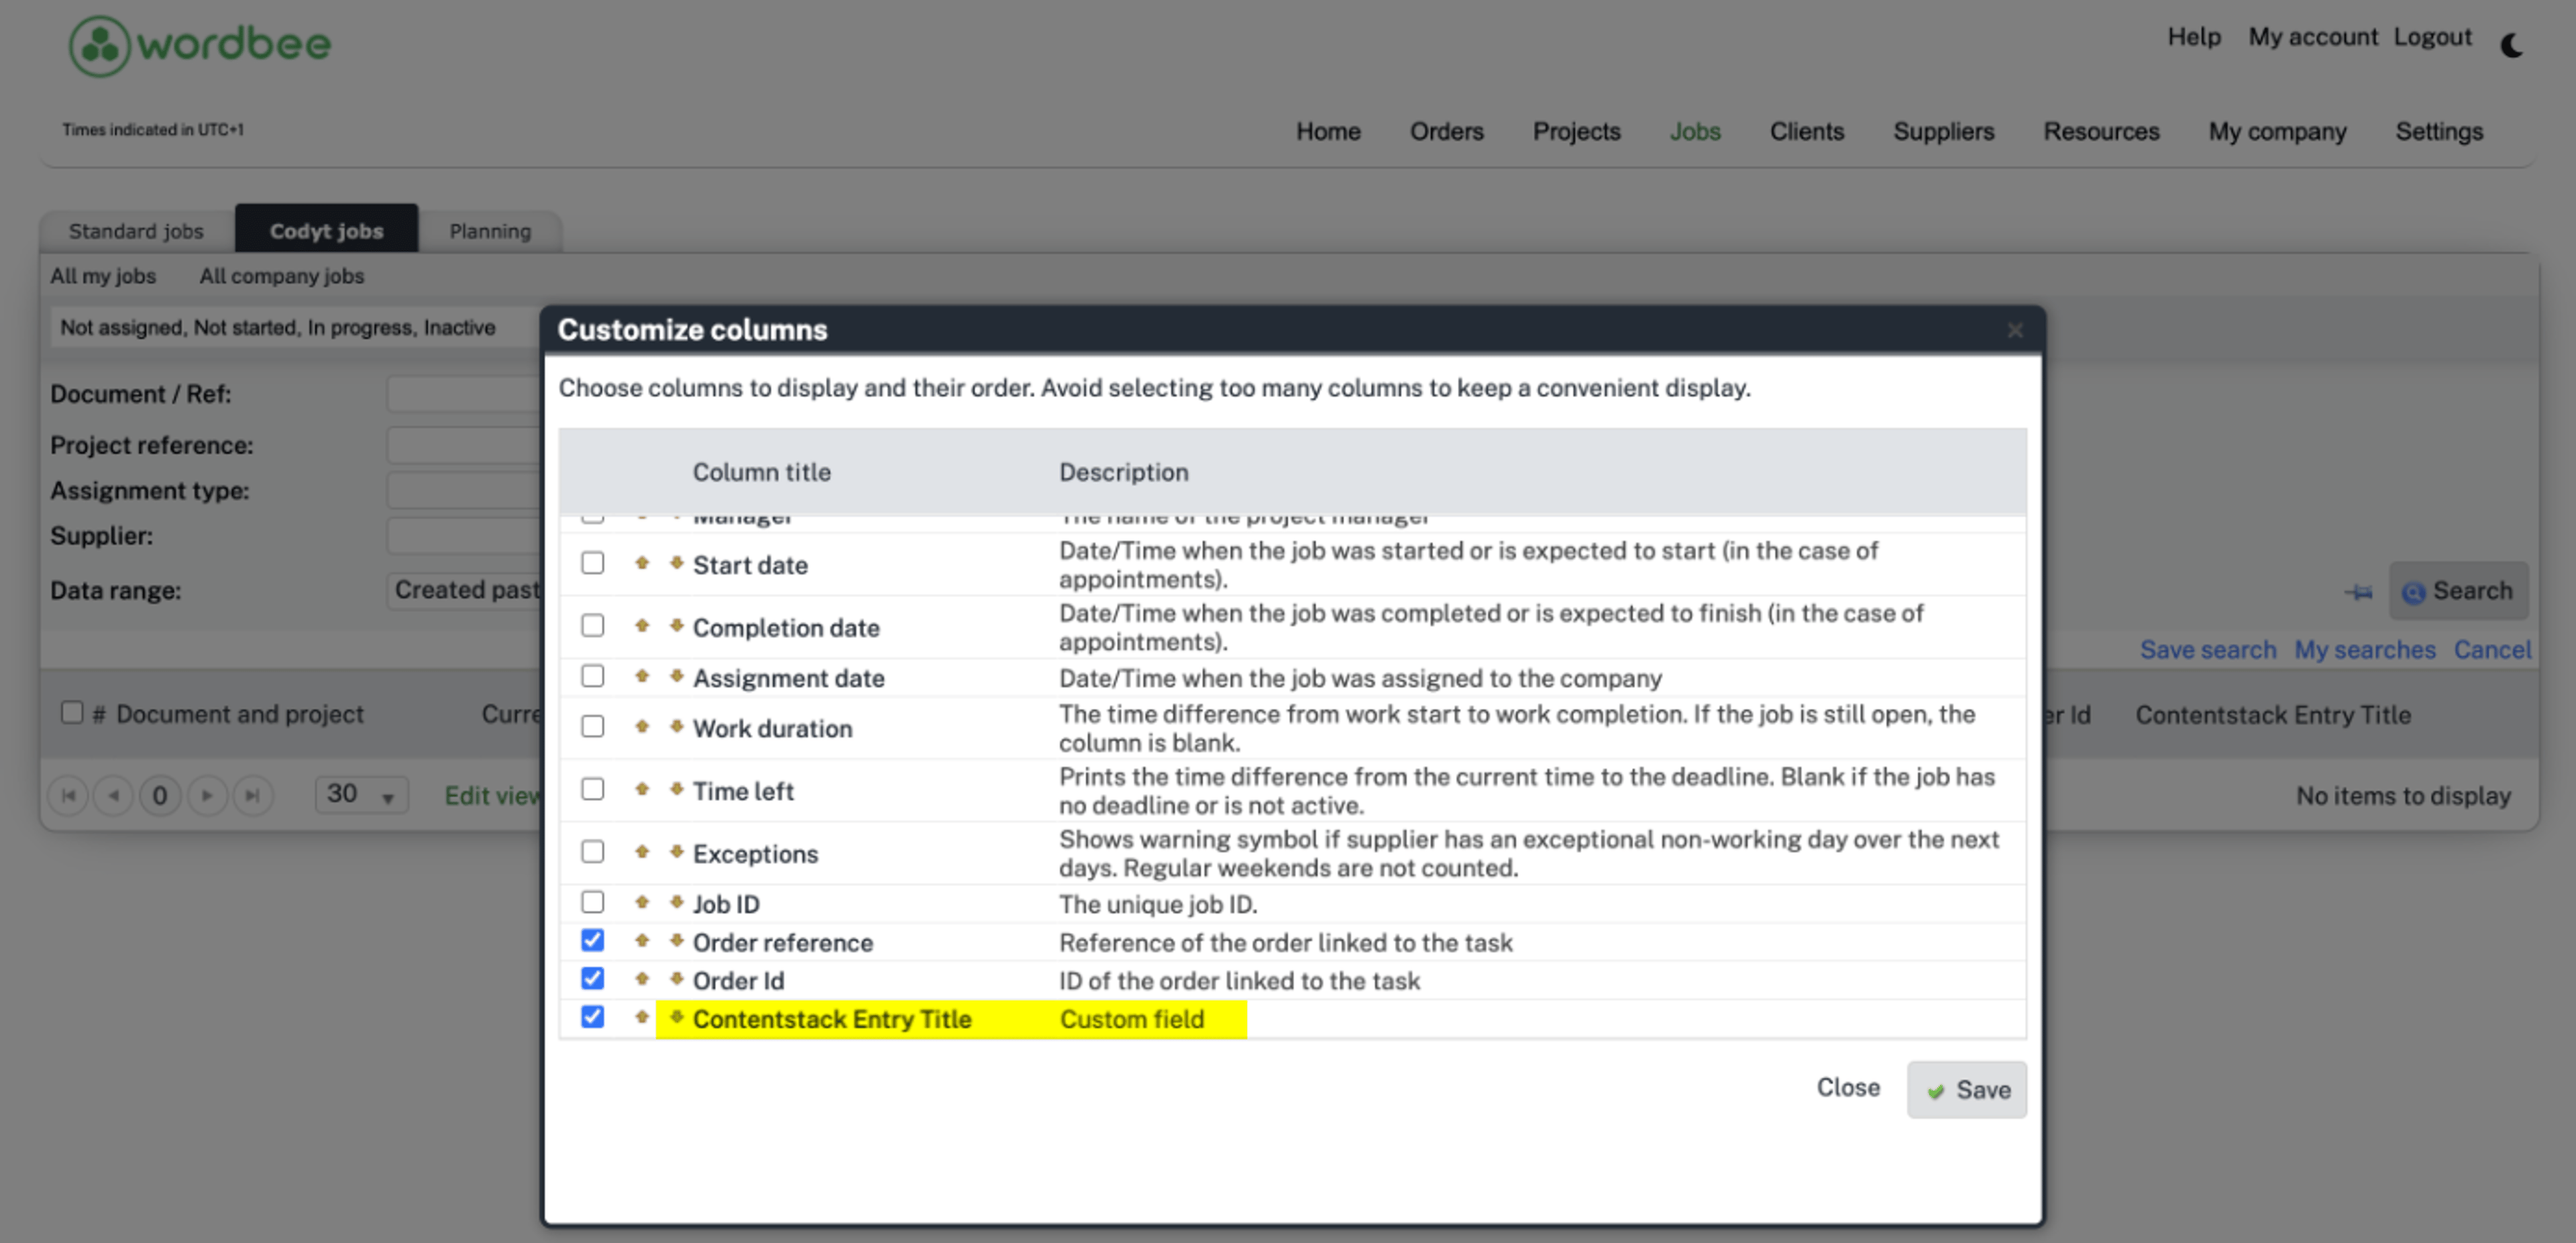Move Contentstack Entry Title column down
The width and height of the screenshot is (2576, 1243).
(x=677, y=1017)
